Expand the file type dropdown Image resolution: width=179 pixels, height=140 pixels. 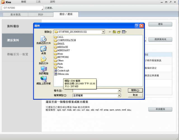point(119,95)
